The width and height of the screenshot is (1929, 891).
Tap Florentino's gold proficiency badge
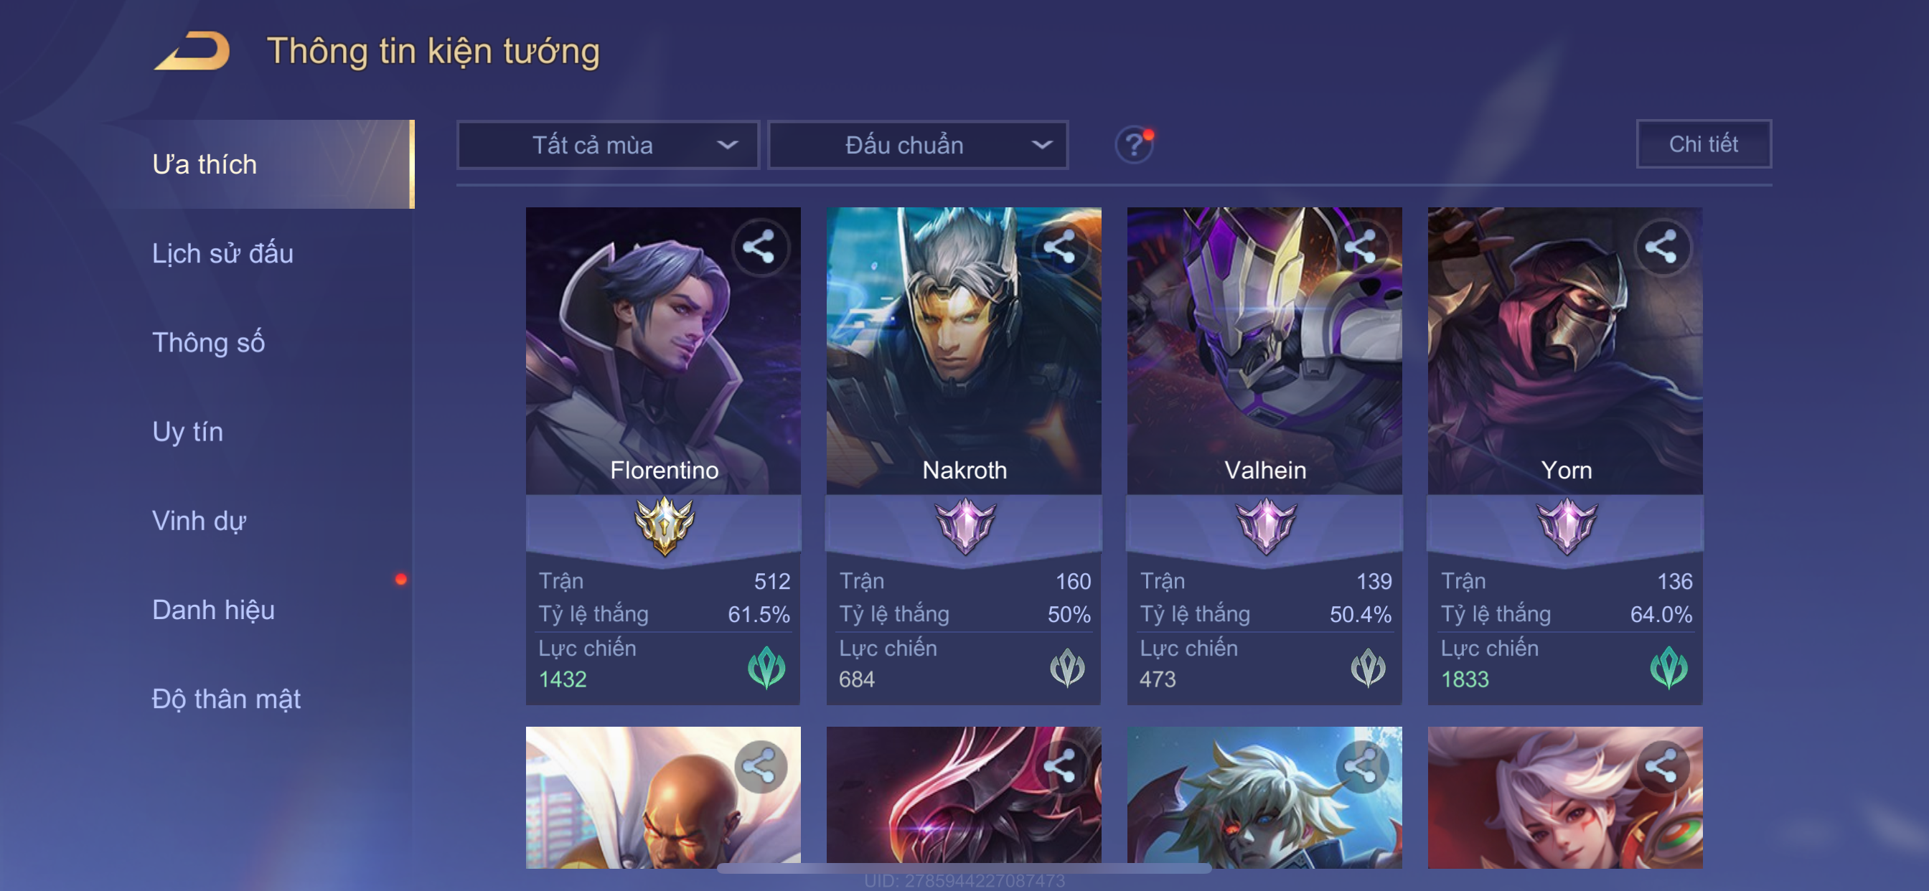(664, 527)
